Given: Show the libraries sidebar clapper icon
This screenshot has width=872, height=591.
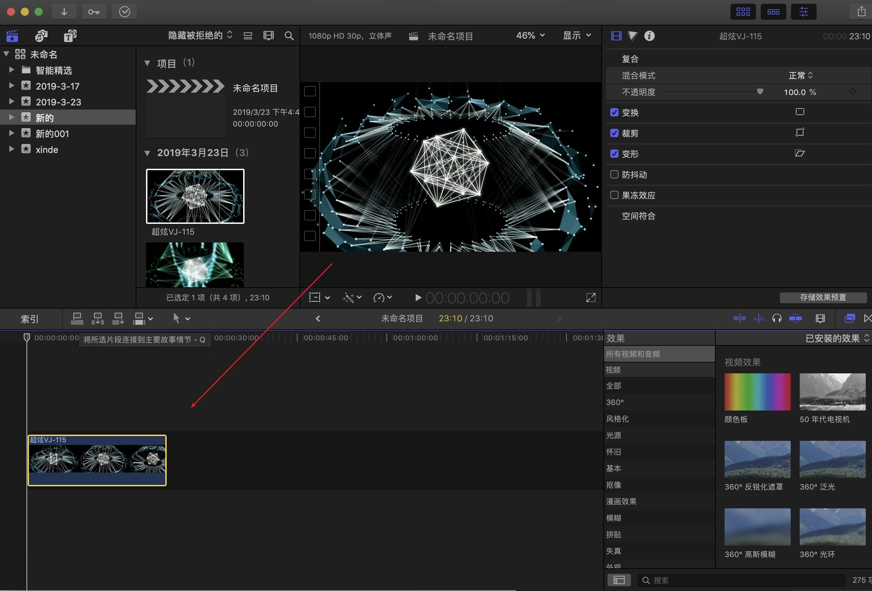Looking at the screenshot, I should (x=12, y=36).
